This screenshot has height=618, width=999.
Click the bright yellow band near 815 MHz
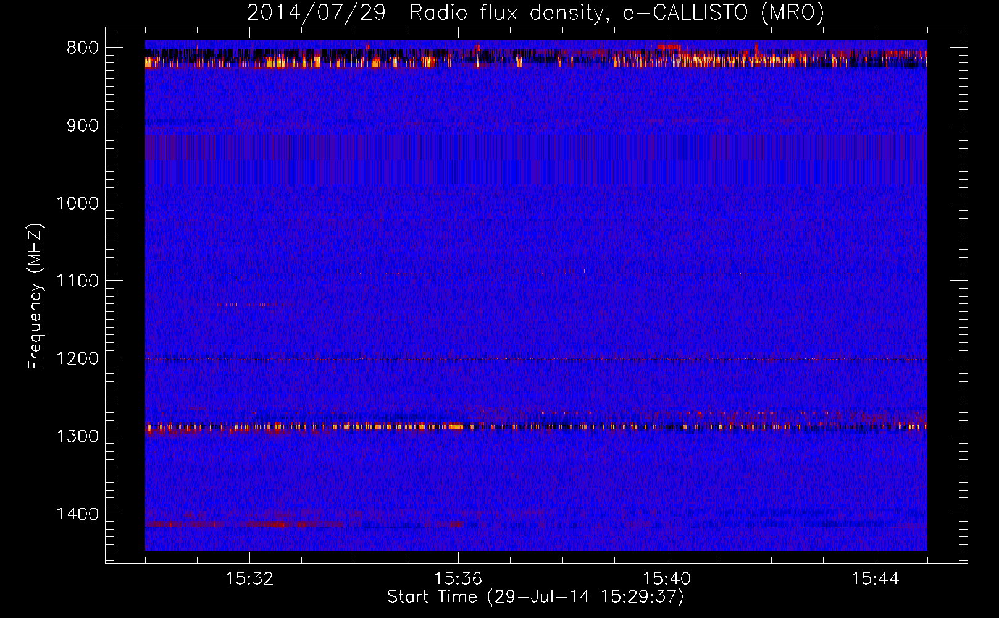click(x=536, y=61)
